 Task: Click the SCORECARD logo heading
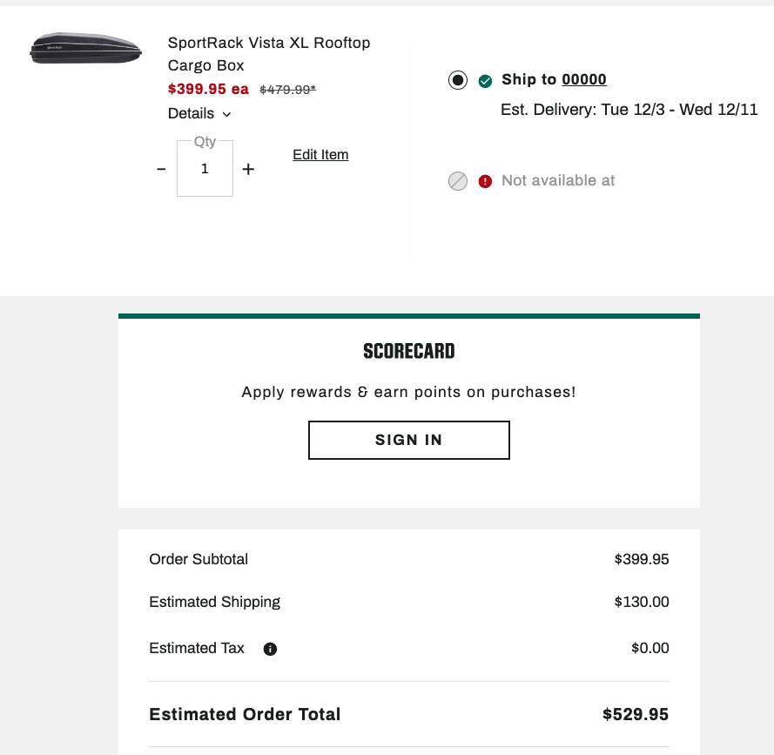point(409,352)
